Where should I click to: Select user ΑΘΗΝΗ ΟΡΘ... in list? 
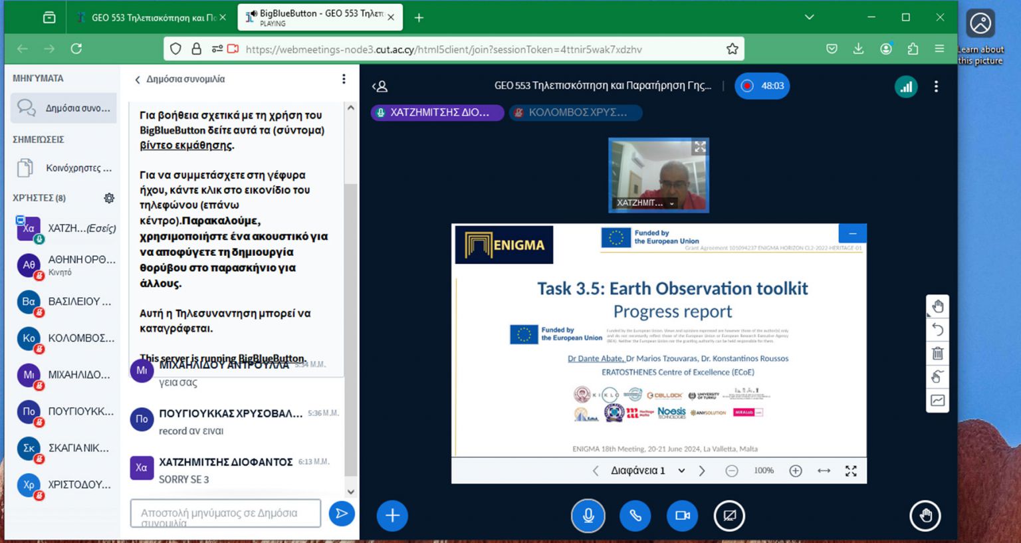pyautogui.click(x=64, y=265)
